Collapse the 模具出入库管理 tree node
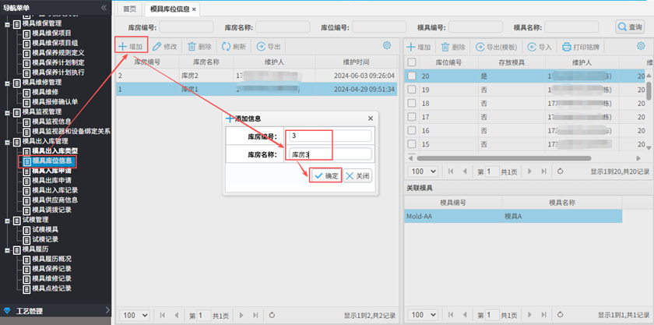 coord(8,141)
